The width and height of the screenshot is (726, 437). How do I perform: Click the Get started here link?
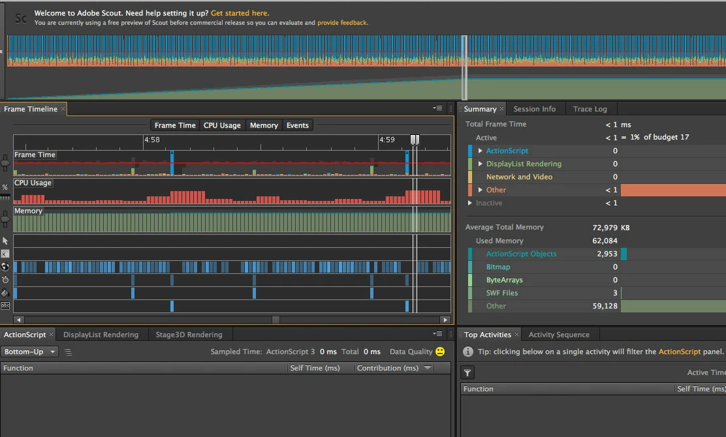240,13
